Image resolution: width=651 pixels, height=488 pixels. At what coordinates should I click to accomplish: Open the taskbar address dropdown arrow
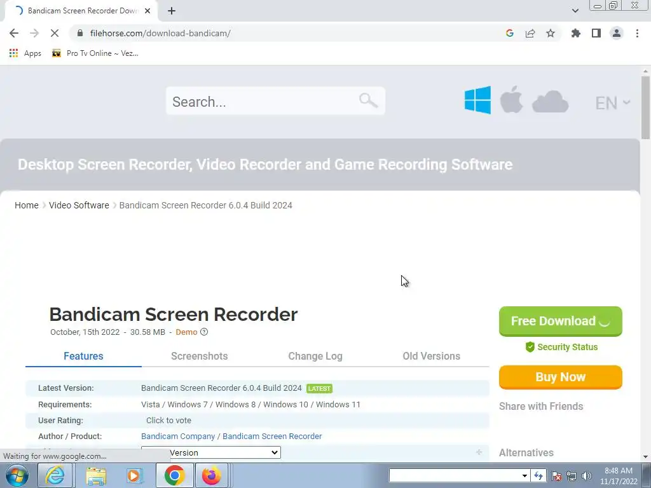(x=524, y=476)
